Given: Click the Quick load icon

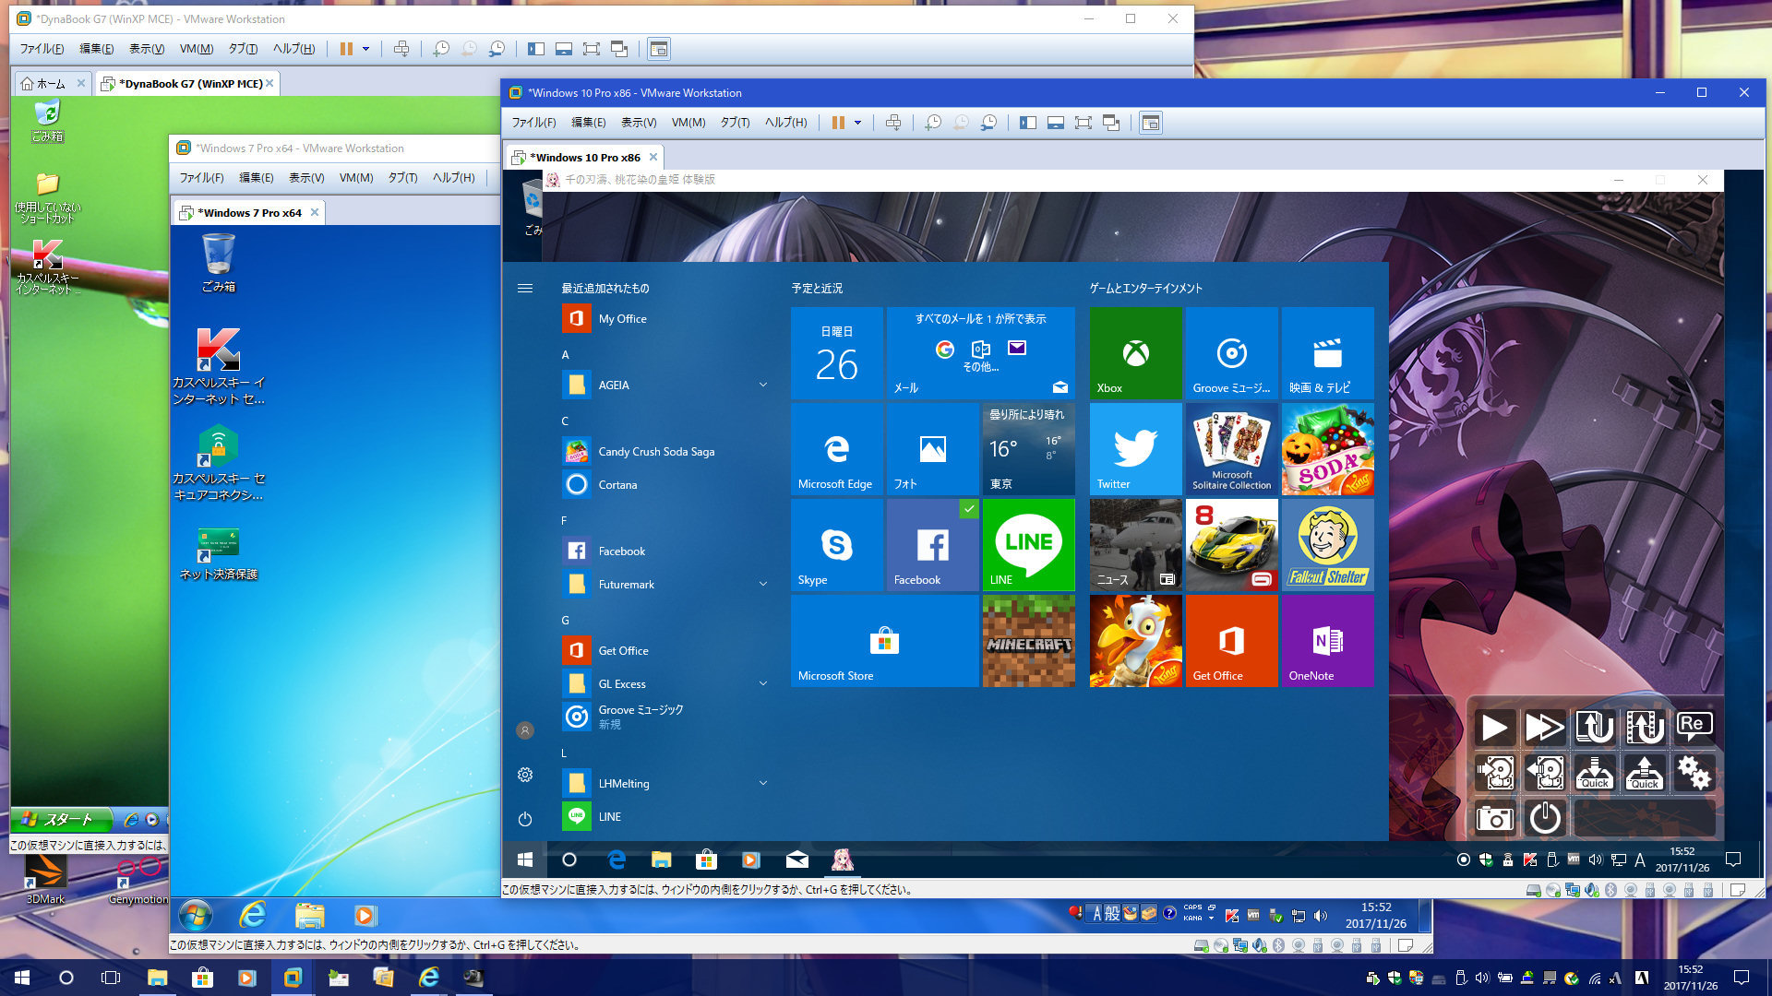Looking at the screenshot, I should [x=1644, y=773].
